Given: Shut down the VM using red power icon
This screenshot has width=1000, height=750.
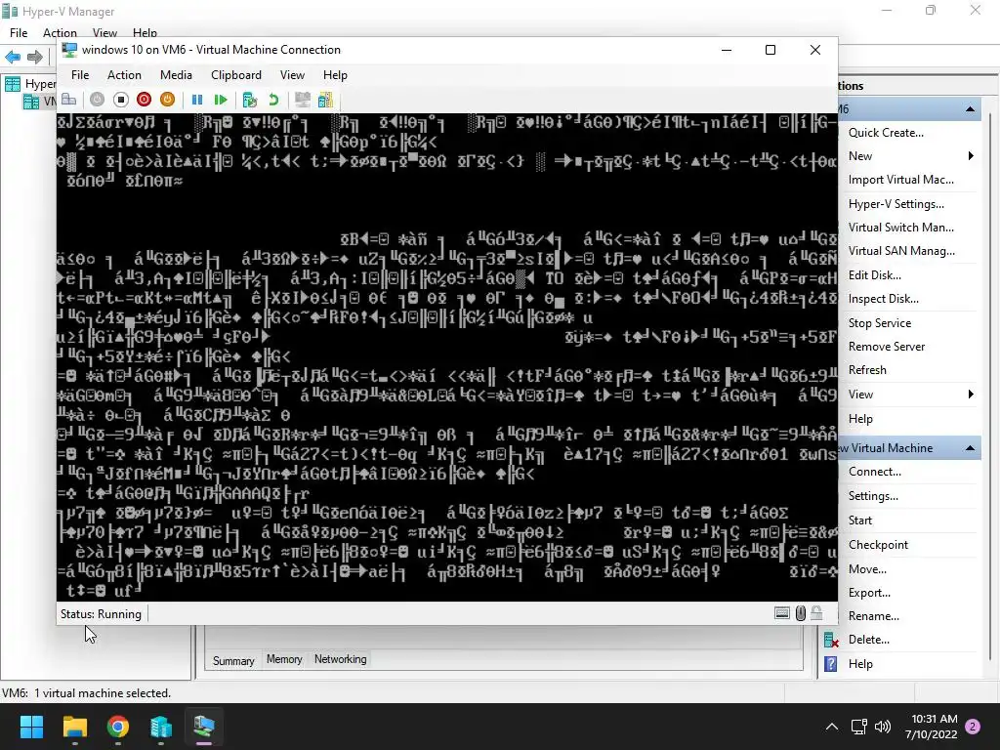Looking at the screenshot, I should coord(145,100).
